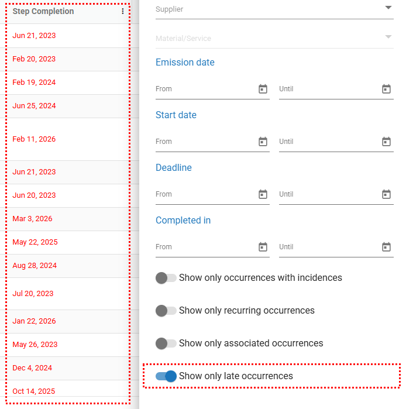Open calendar for Emission date Until
This screenshot has height=409, width=406.
386,89
